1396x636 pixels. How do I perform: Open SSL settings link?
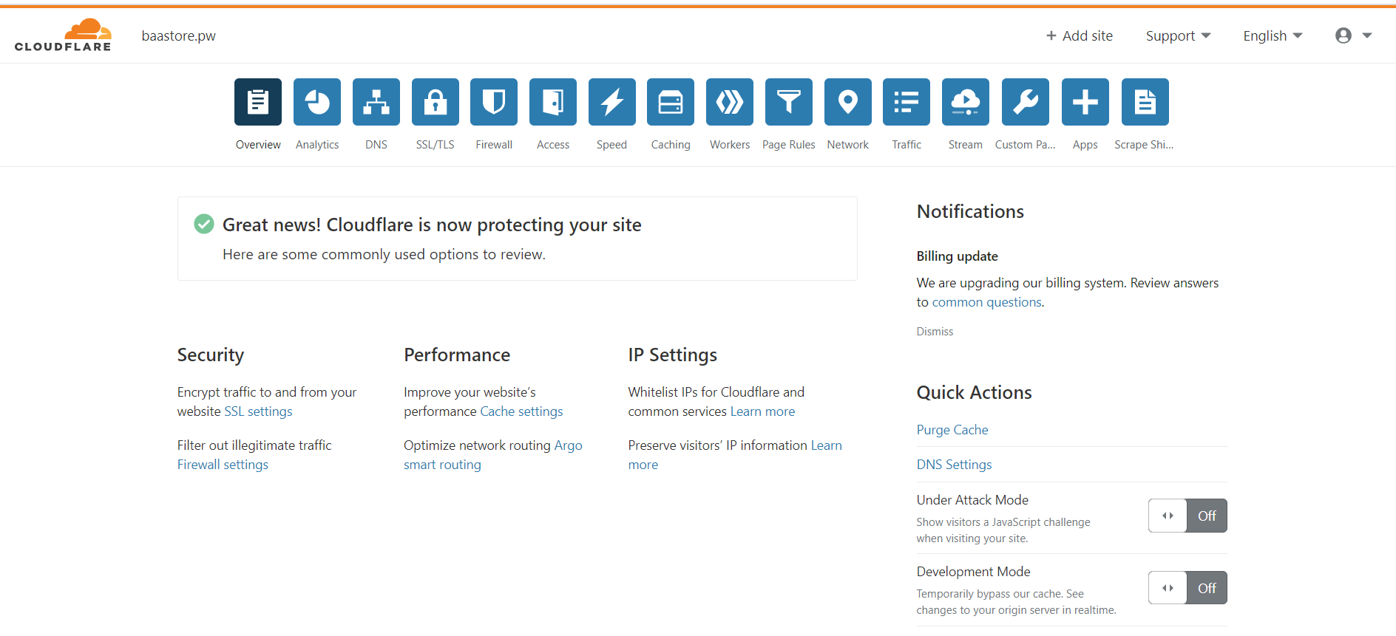tap(258, 411)
